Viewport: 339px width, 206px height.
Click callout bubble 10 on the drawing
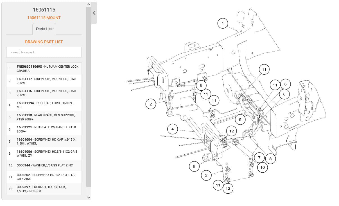262,168
